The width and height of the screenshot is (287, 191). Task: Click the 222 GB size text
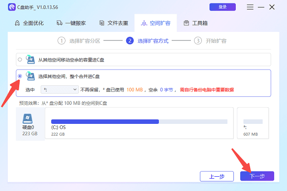tap(58, 134)
